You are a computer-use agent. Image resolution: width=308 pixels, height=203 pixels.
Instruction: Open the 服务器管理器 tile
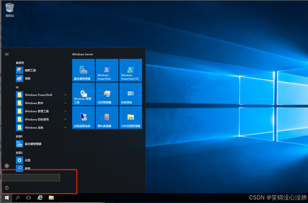(x=84, y=70)
